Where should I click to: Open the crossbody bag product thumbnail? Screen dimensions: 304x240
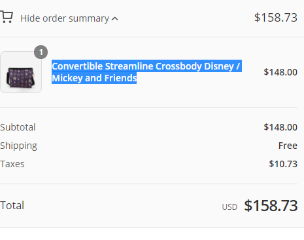click(x=21, y=72)
